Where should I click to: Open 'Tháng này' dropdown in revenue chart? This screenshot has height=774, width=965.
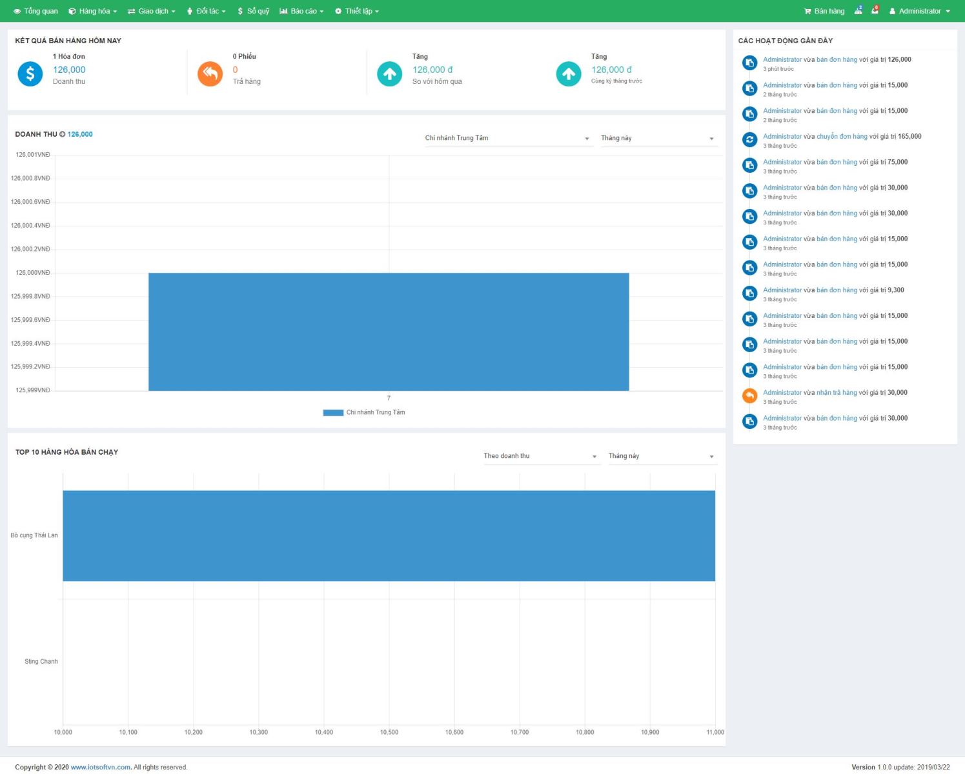tap(657, 138)
